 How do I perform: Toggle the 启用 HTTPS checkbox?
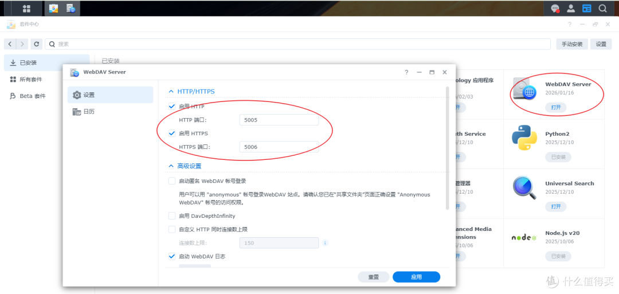(172, 134)
